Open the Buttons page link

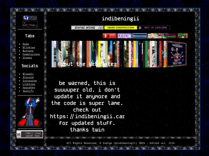point(28,51)
